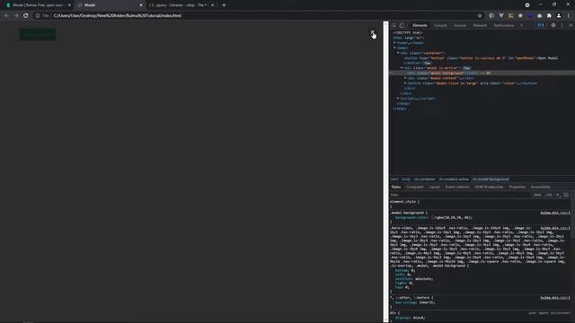This screenshot has height=323, width=575.
Task: Collapse the div modal is-active node
Action: pyautogui.click(x=402, y=68)
